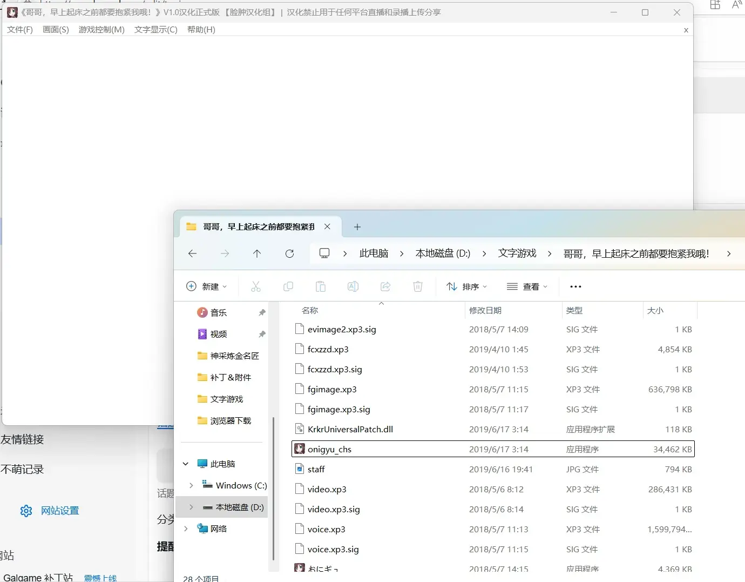
Task: Select the staff JPG file icon
Action: click(x=300, y=469)
